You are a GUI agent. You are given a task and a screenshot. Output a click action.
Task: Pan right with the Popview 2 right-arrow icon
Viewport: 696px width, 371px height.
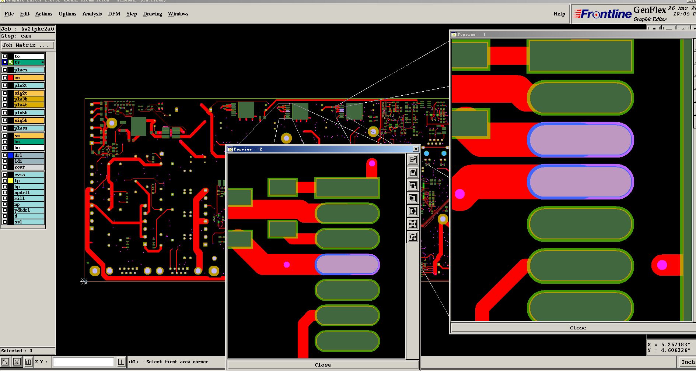413,211
